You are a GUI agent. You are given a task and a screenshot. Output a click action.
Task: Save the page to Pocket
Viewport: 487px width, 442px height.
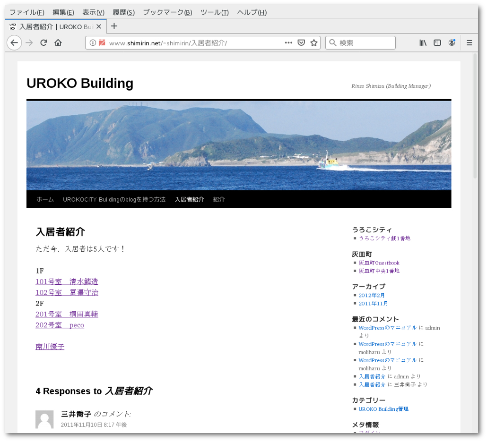coord(301,42)
